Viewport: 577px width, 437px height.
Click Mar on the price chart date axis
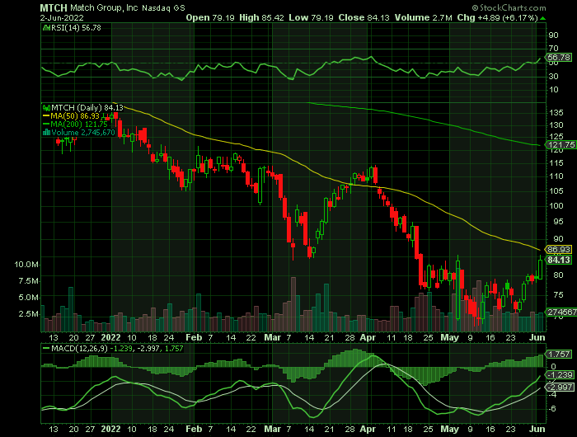(x=272, y=337)
